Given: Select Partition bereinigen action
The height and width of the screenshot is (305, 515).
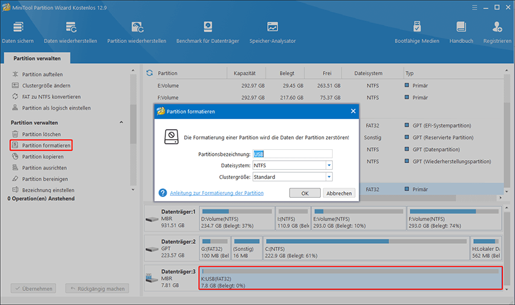Looking at the screenshot, I should pyautogui.click(x=45, y=179).
